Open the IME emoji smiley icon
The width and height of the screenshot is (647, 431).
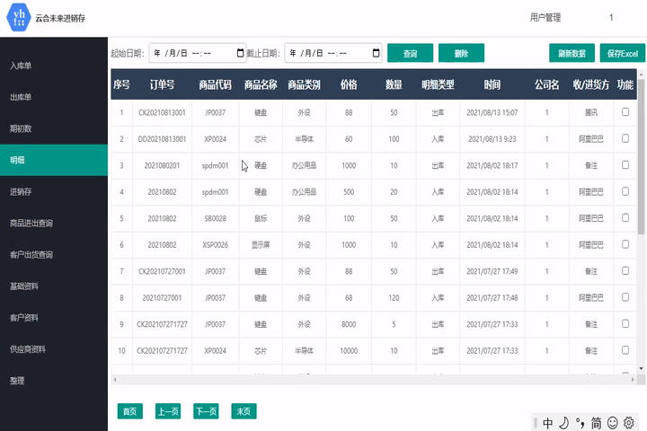click(613, 422)
